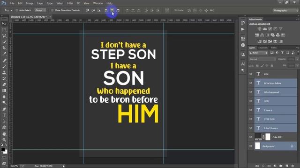Select the Rectangular Marquee tool
The image size is (300, 168).
(4, 30)
